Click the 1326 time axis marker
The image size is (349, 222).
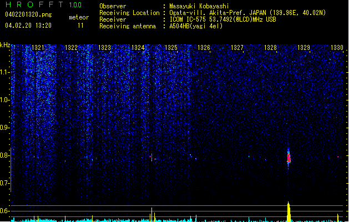(204, 48)
